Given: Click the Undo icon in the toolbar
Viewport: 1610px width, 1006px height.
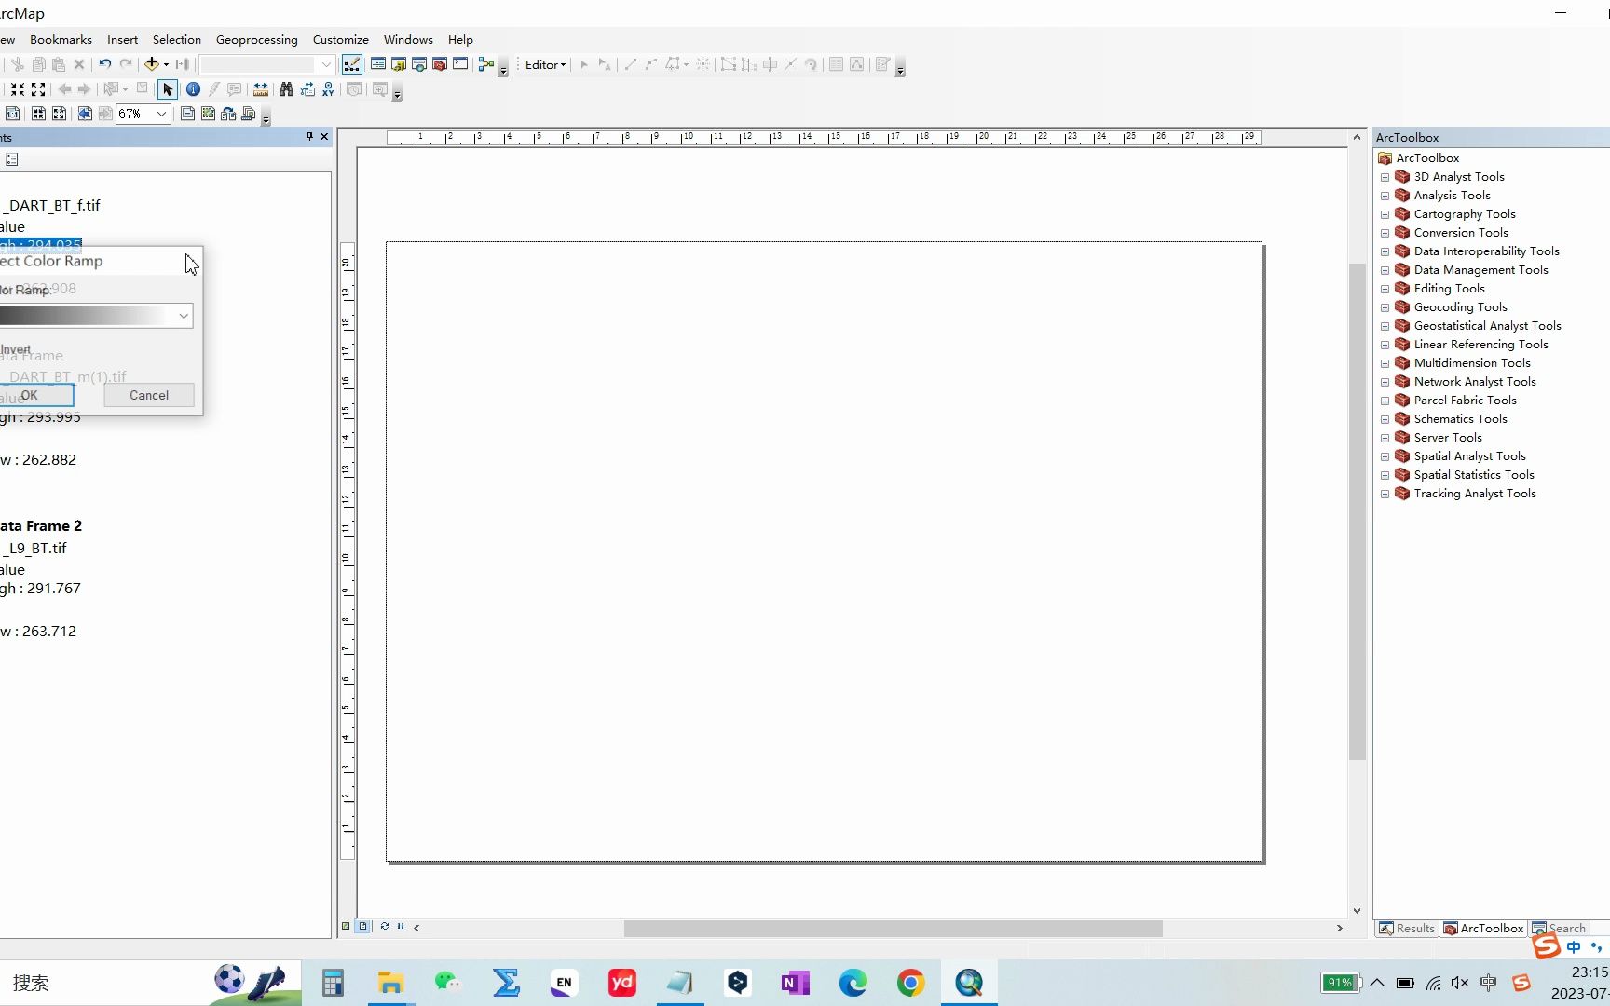Looking at the screenshot, I should click(x=105, y=64).
